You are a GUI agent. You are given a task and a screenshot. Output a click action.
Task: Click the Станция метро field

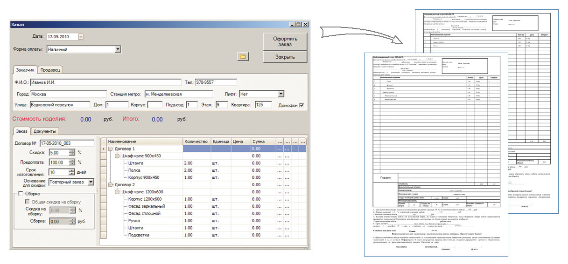pos(178,94)
